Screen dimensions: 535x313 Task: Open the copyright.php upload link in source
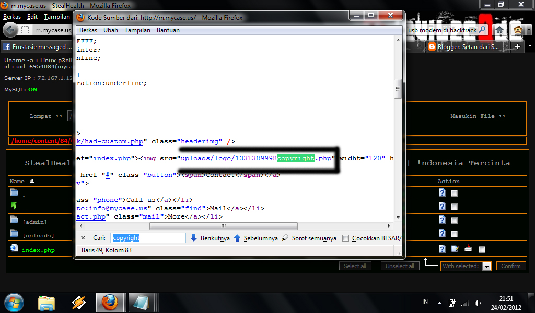[256, 158]
